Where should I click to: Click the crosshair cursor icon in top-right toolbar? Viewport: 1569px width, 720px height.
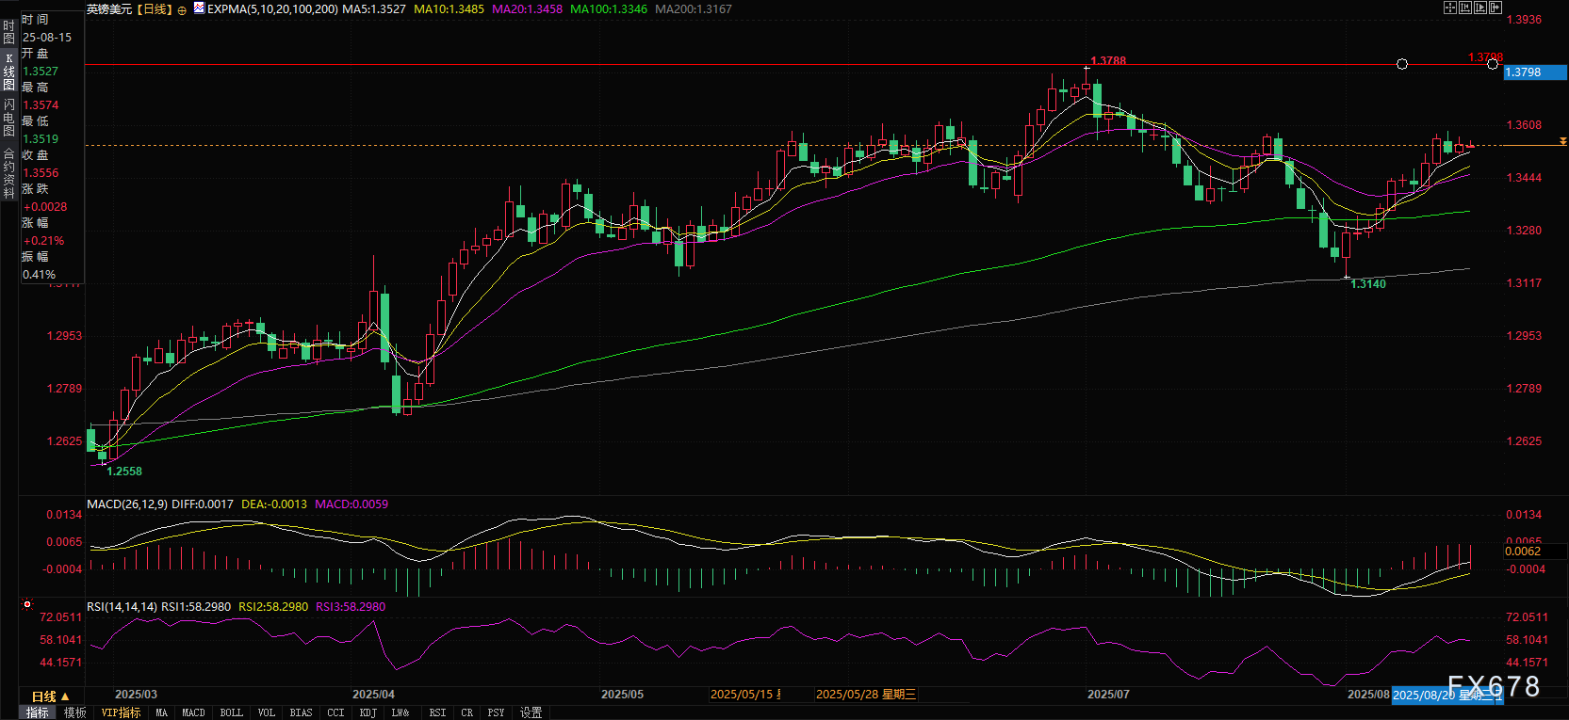pos(1450,8)
